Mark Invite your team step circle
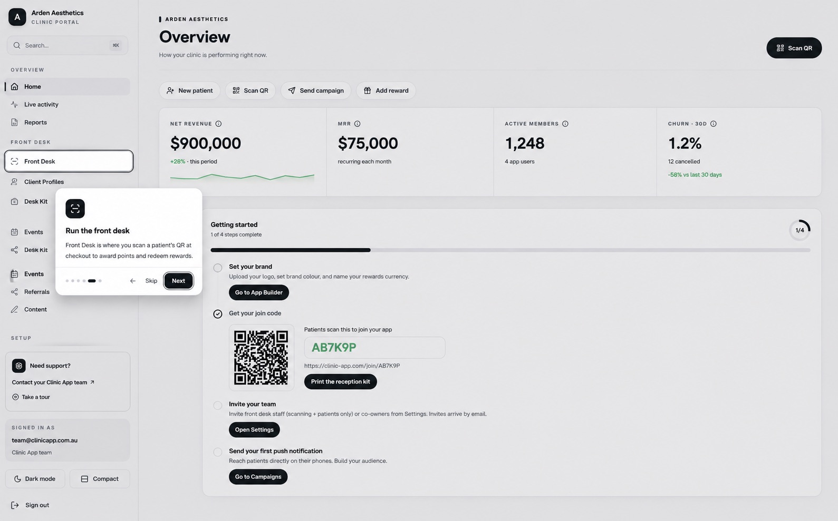The width and height of the screenshot is (838, 521). click(x=217, y=405)
